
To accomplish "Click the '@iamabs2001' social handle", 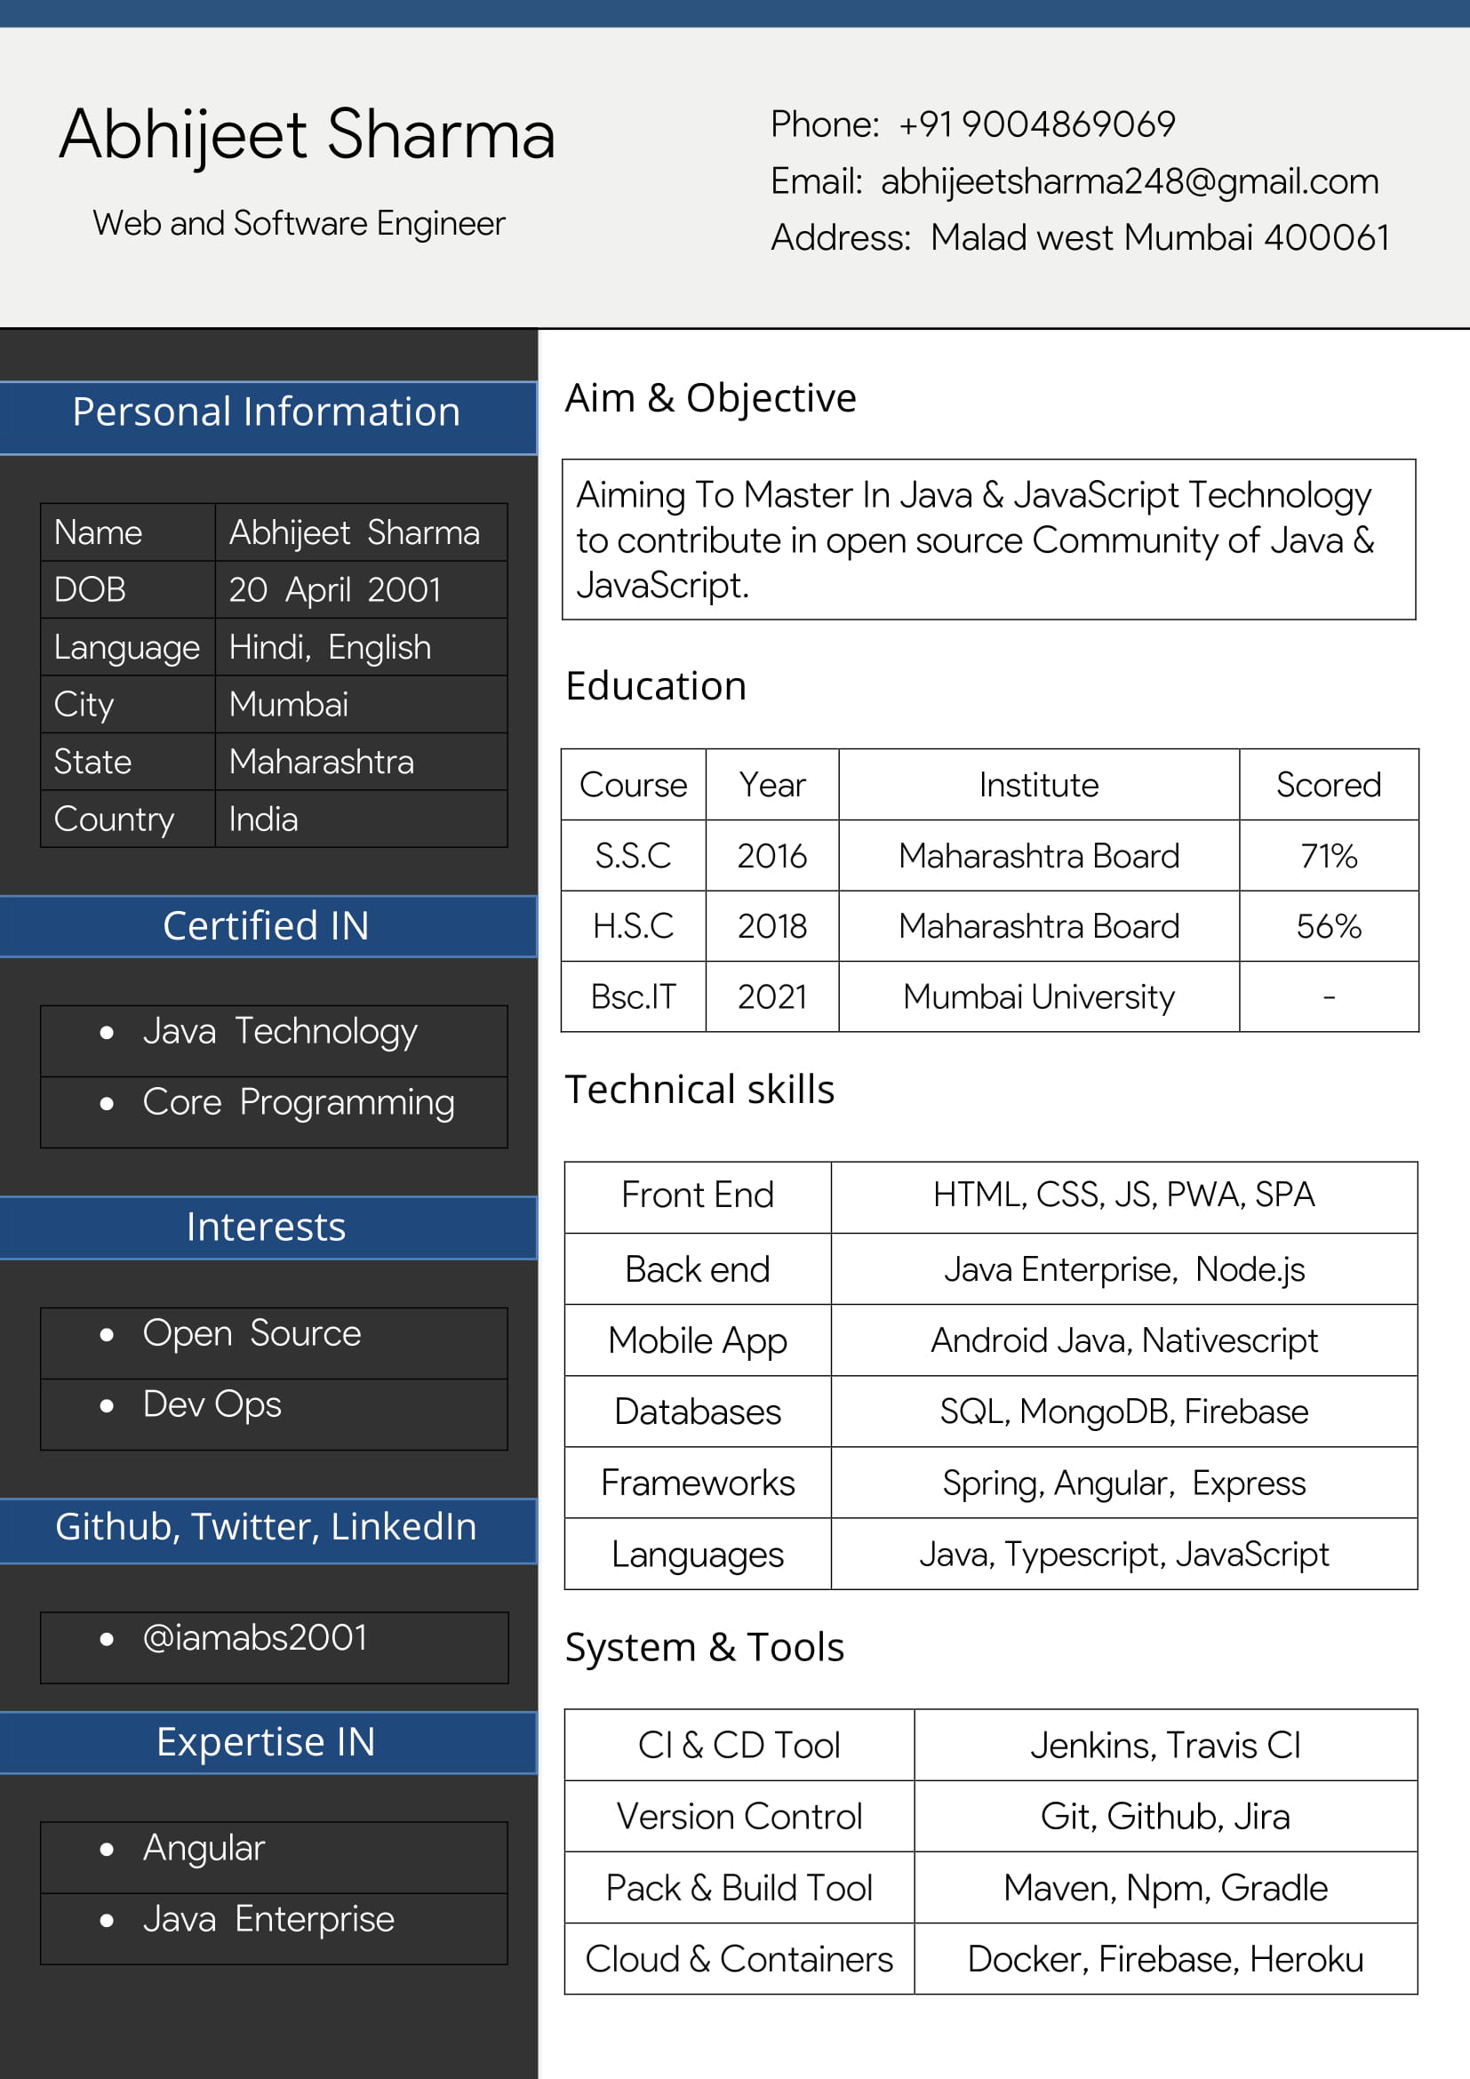I will [x=254, y=1637].
